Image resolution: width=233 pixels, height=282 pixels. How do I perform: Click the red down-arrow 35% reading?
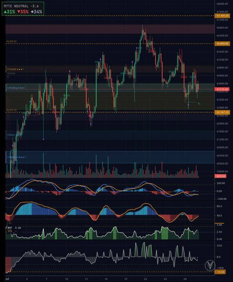(23, 12)
